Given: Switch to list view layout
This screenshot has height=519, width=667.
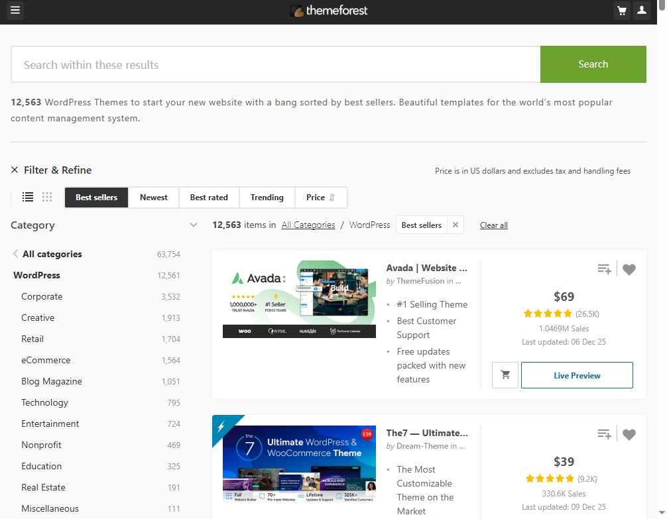Looking at the screenshot, I should click(x=27, y=197).
